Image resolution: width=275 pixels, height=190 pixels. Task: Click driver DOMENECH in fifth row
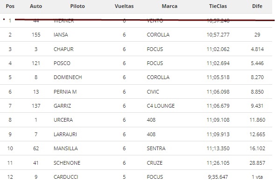point(68,77)
